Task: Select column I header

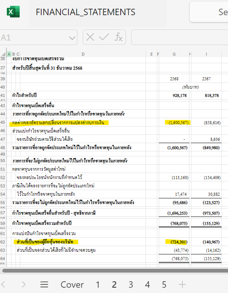Action: 206,54
